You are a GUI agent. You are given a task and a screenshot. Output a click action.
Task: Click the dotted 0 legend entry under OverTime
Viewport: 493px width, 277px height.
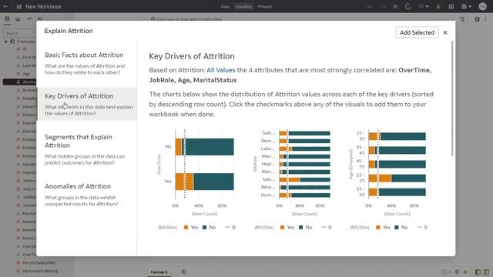(230, 228)
